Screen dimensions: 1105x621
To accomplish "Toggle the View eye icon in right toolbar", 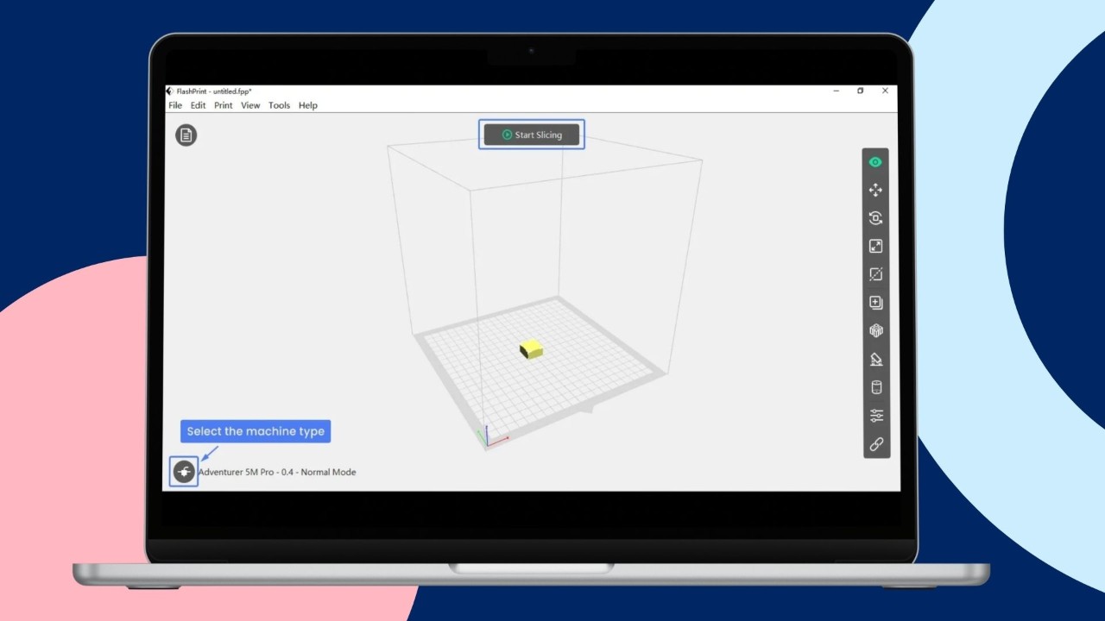I will 875,162.
